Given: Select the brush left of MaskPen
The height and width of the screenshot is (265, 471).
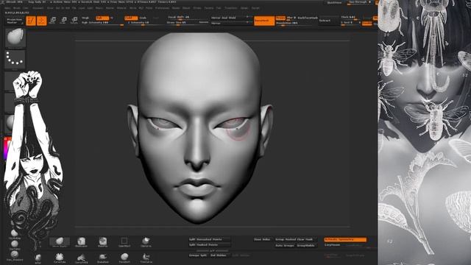Looking at the screenshot, I should tap(81, 241).
